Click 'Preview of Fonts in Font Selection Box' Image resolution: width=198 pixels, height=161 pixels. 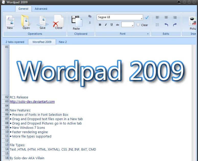point(40,115)
